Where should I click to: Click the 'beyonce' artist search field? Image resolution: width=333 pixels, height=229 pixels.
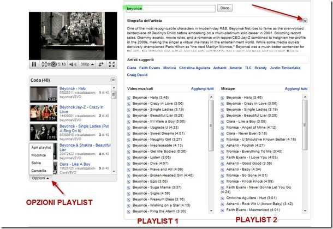pyautogui.click(x=170, y=9)
